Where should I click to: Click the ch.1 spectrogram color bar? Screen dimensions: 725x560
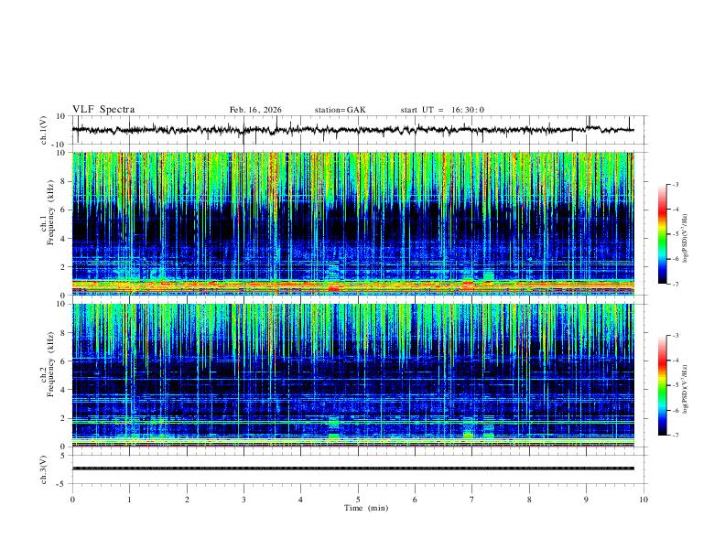(663, 234)
